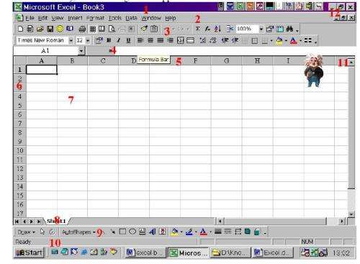Switch to the 'excel b...' taskbar window
The width and height of the screenshot is (360, 264).
145,252
